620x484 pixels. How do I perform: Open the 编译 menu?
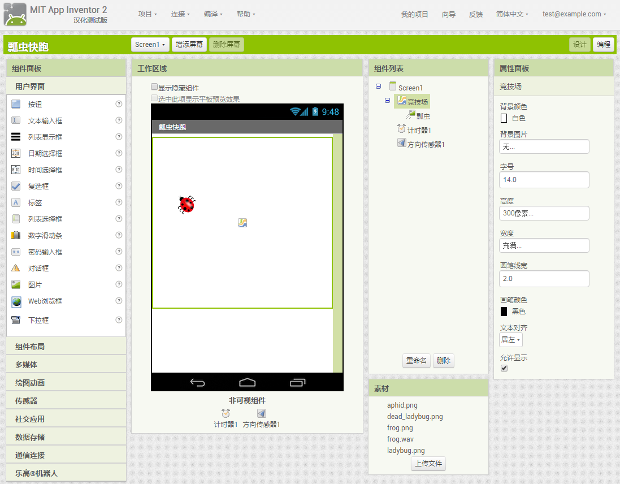(213, 14)
